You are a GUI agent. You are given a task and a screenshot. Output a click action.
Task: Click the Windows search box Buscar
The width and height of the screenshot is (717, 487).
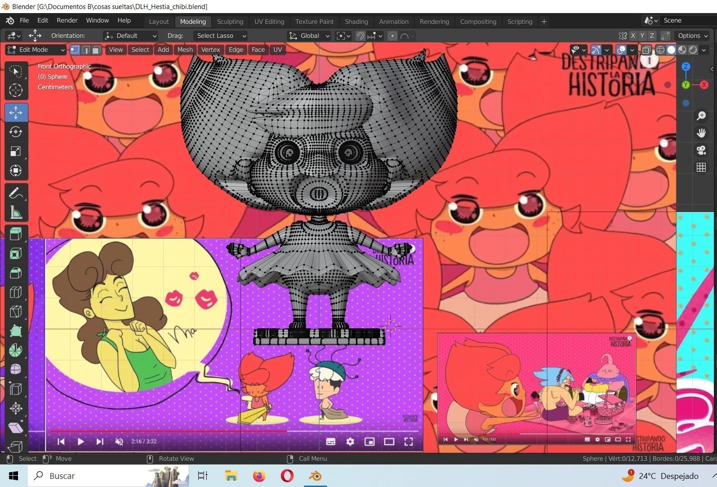(x=108, y=476)
